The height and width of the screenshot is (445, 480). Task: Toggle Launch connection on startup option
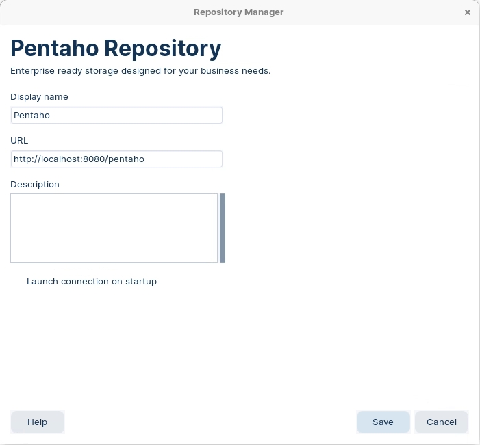pos(92,281)
